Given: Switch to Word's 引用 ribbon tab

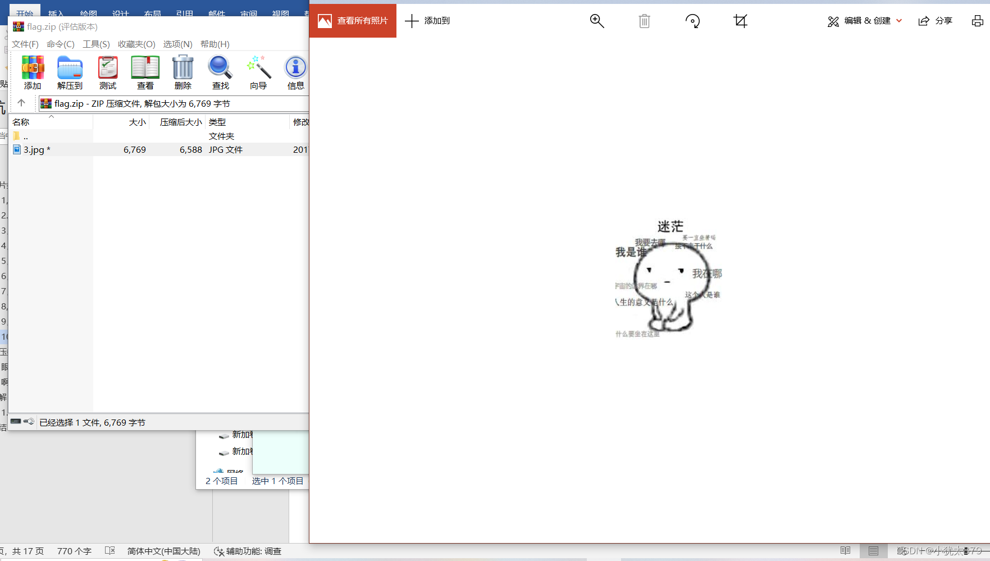Looking at the screenshot, I should 184,13.
